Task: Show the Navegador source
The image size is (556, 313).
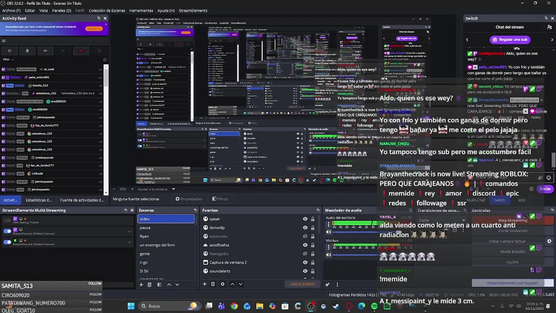Action: pyautogui.click(x=305, y=254)
